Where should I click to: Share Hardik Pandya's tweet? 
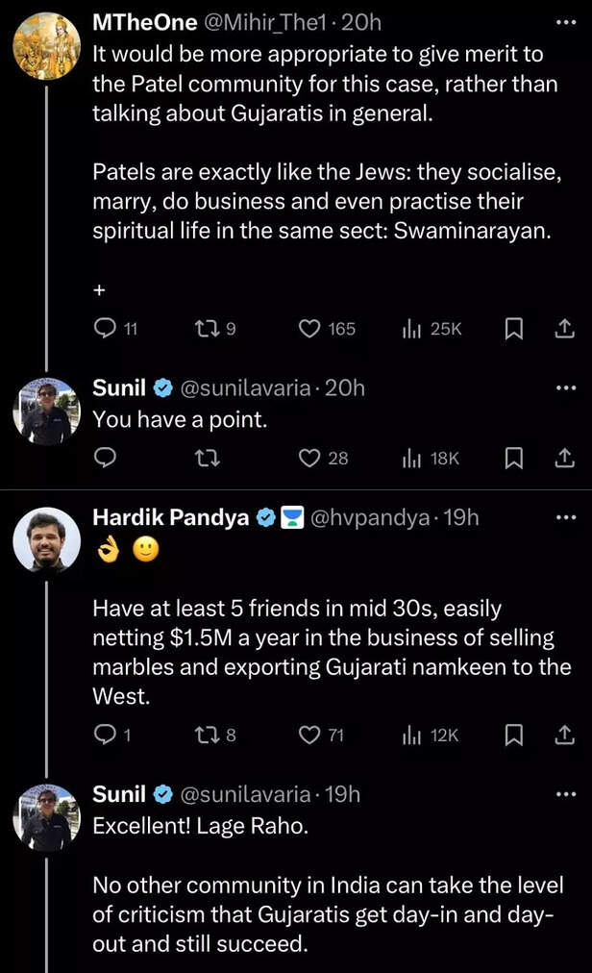pos(565,736)
